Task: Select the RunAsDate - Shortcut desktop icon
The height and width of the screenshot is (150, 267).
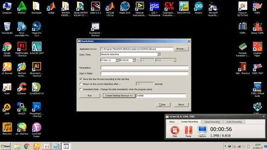Action: coord(96,29)
